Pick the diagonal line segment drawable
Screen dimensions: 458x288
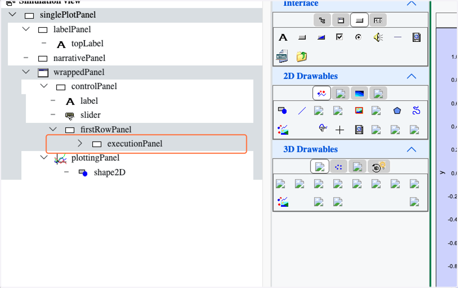(302, 111)
